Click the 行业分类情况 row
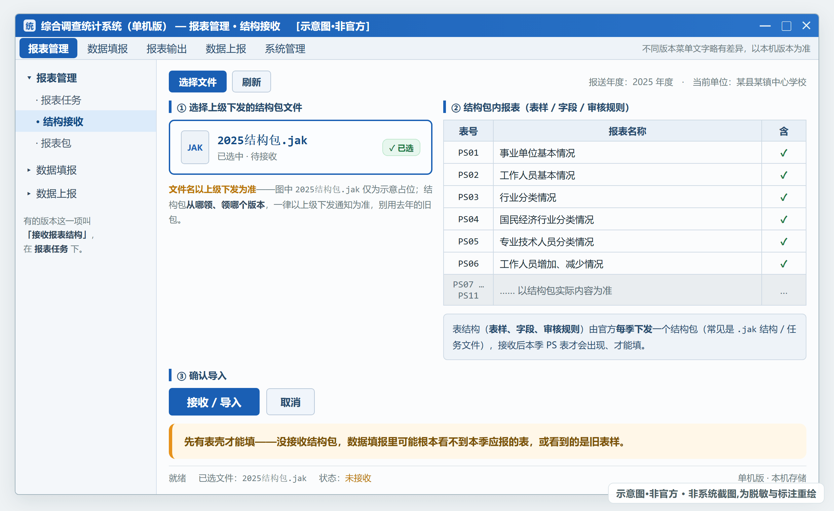 pos(625,197)
